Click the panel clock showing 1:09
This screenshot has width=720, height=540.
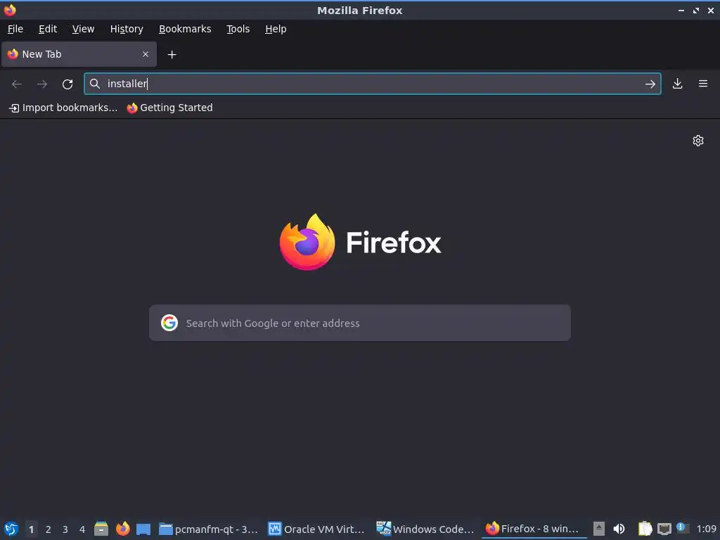(x=706, y=529)
